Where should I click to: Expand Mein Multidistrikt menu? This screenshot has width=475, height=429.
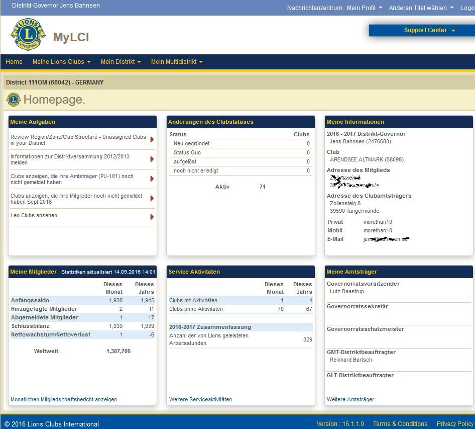pyautogui.click(x=177, y=61)
